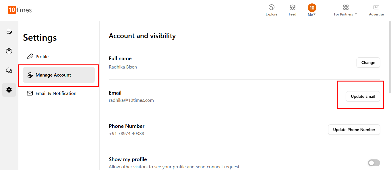Open connections group icon in left sidebar
The width and height of the screenshot is (391, 170).
pos(9,51)
